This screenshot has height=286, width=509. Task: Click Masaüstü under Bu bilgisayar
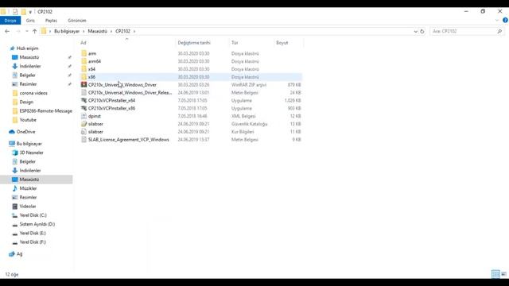point(29,180)
